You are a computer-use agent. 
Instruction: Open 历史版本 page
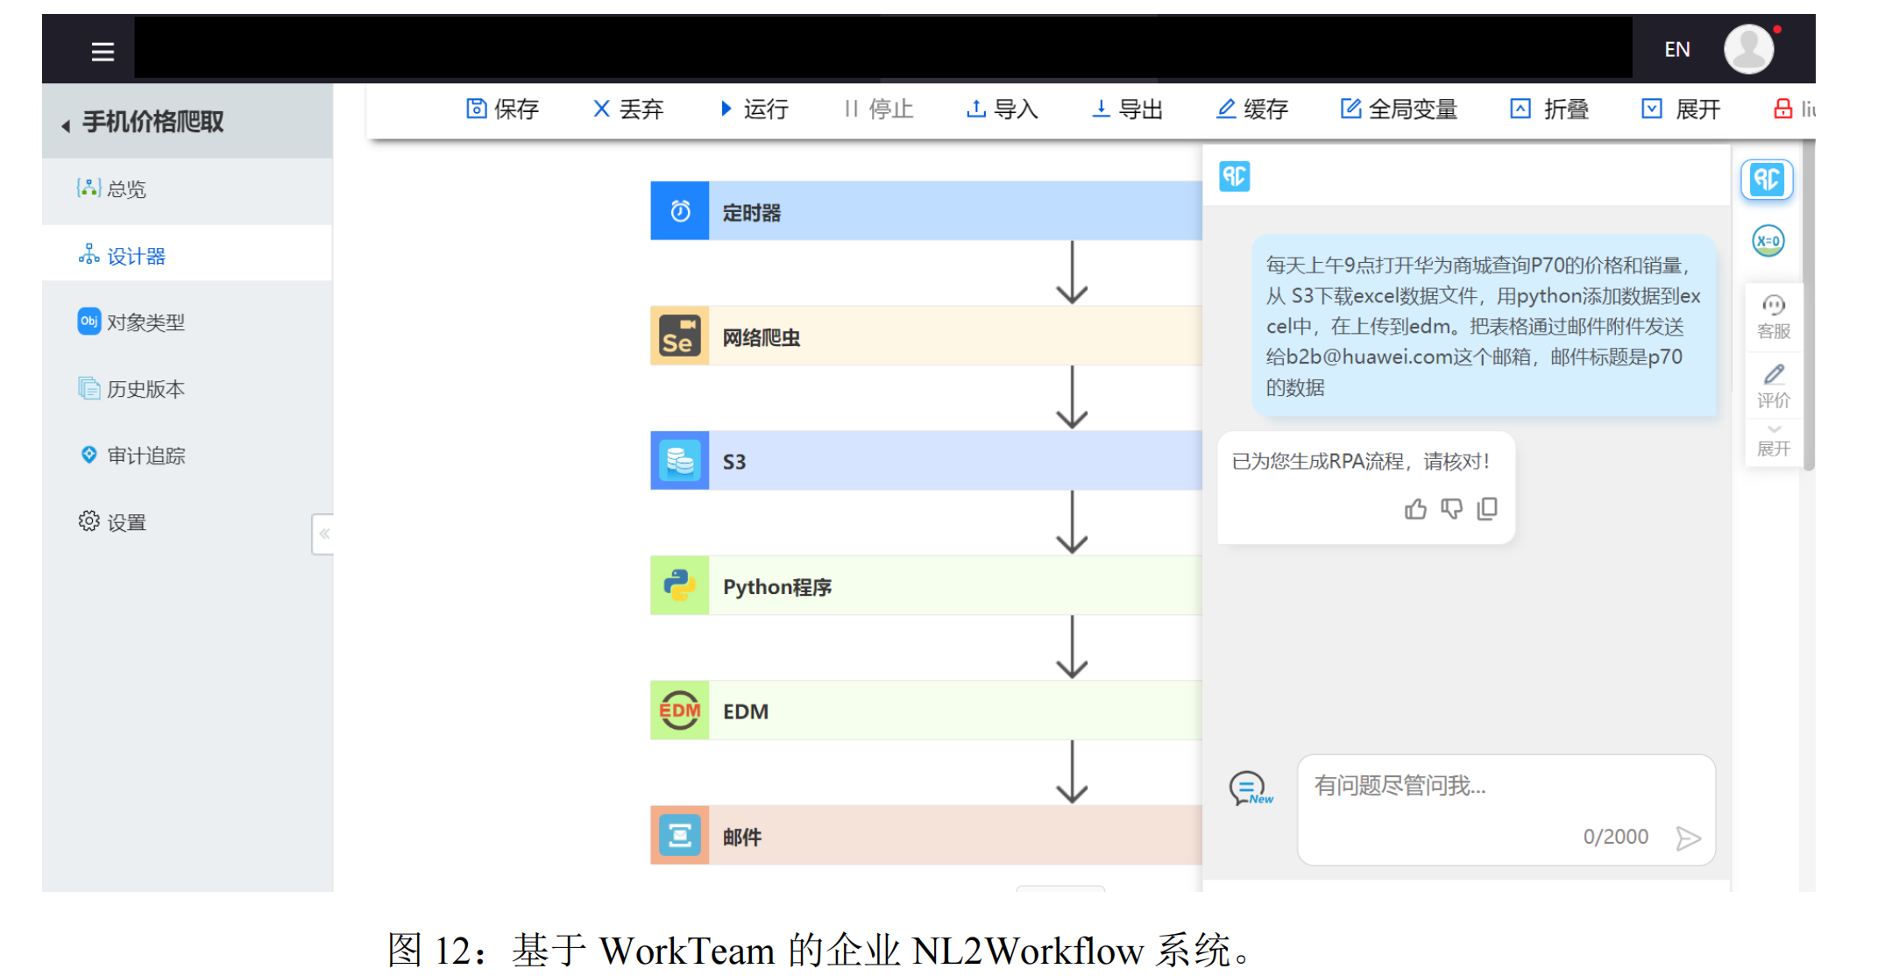tap(131, 388)
